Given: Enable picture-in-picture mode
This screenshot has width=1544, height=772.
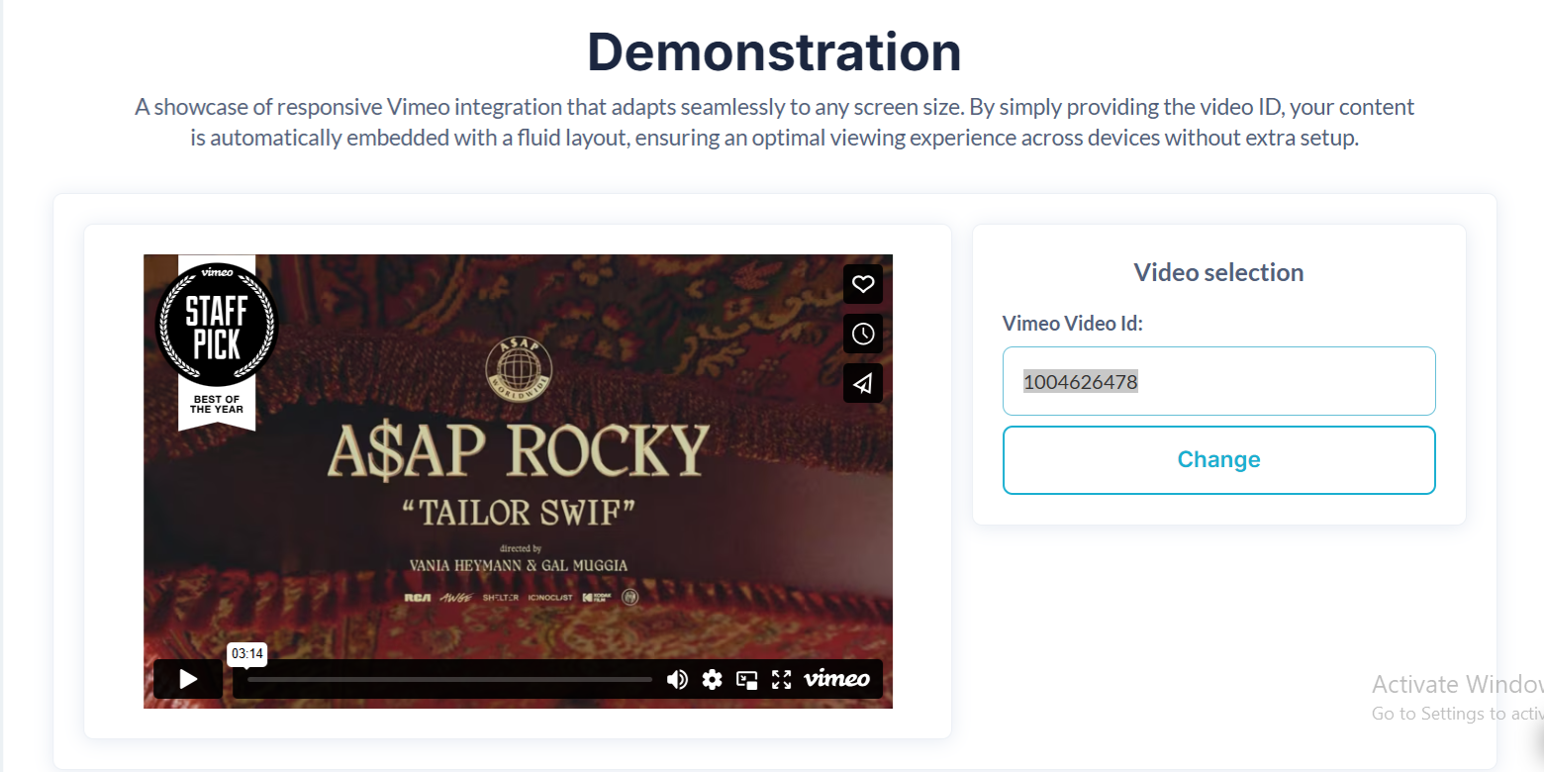Looking at the screenshot, I should [x=747, y=679].
